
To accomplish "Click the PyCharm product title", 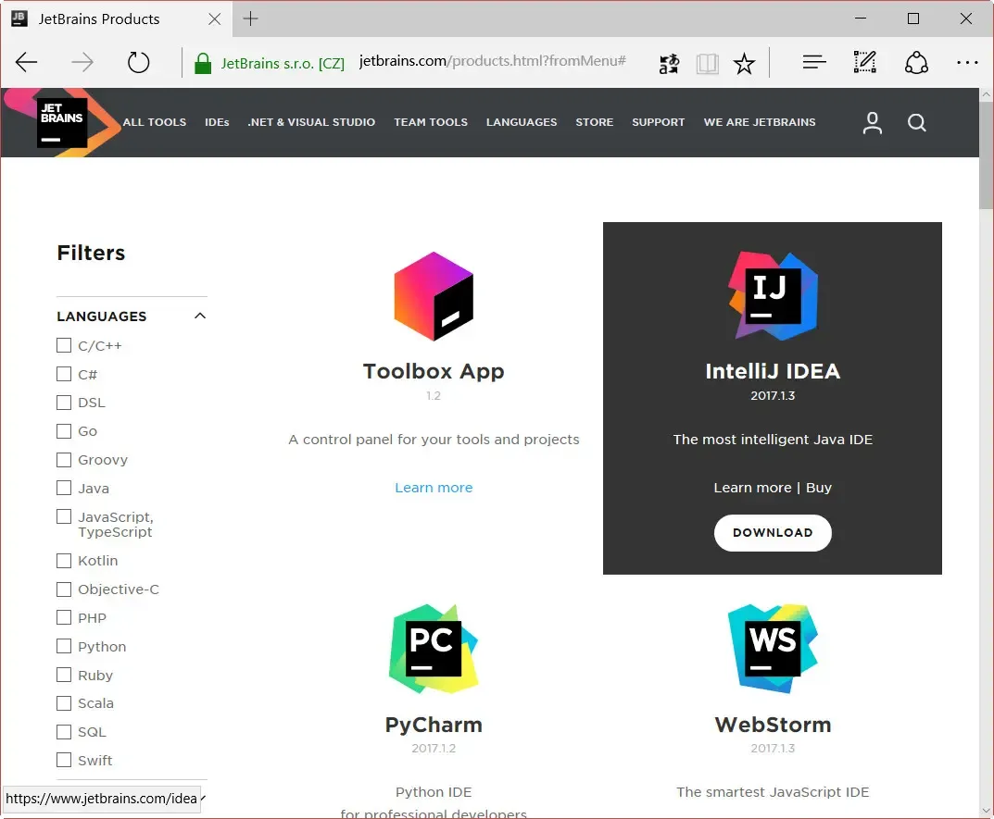I will pos(434,725).
